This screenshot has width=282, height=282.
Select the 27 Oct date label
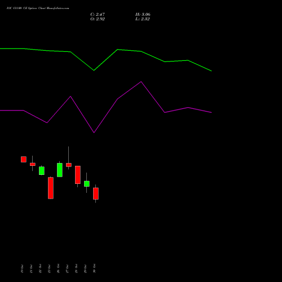(x=67, y=268)
